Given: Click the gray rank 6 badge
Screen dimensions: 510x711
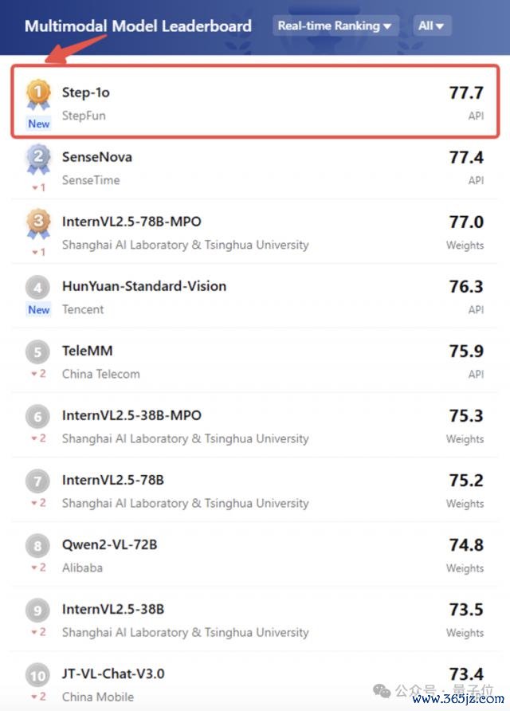Looking at the screenshot, I should (x=38, y=416).
